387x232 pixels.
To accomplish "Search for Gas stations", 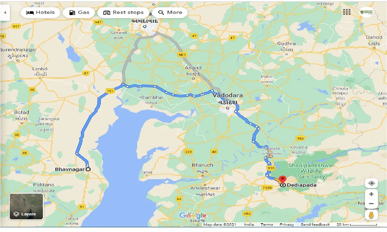I will coord(79,12).
